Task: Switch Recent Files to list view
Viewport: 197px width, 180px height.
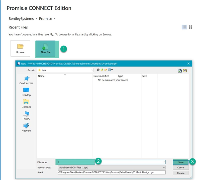Action: point(184,27)
